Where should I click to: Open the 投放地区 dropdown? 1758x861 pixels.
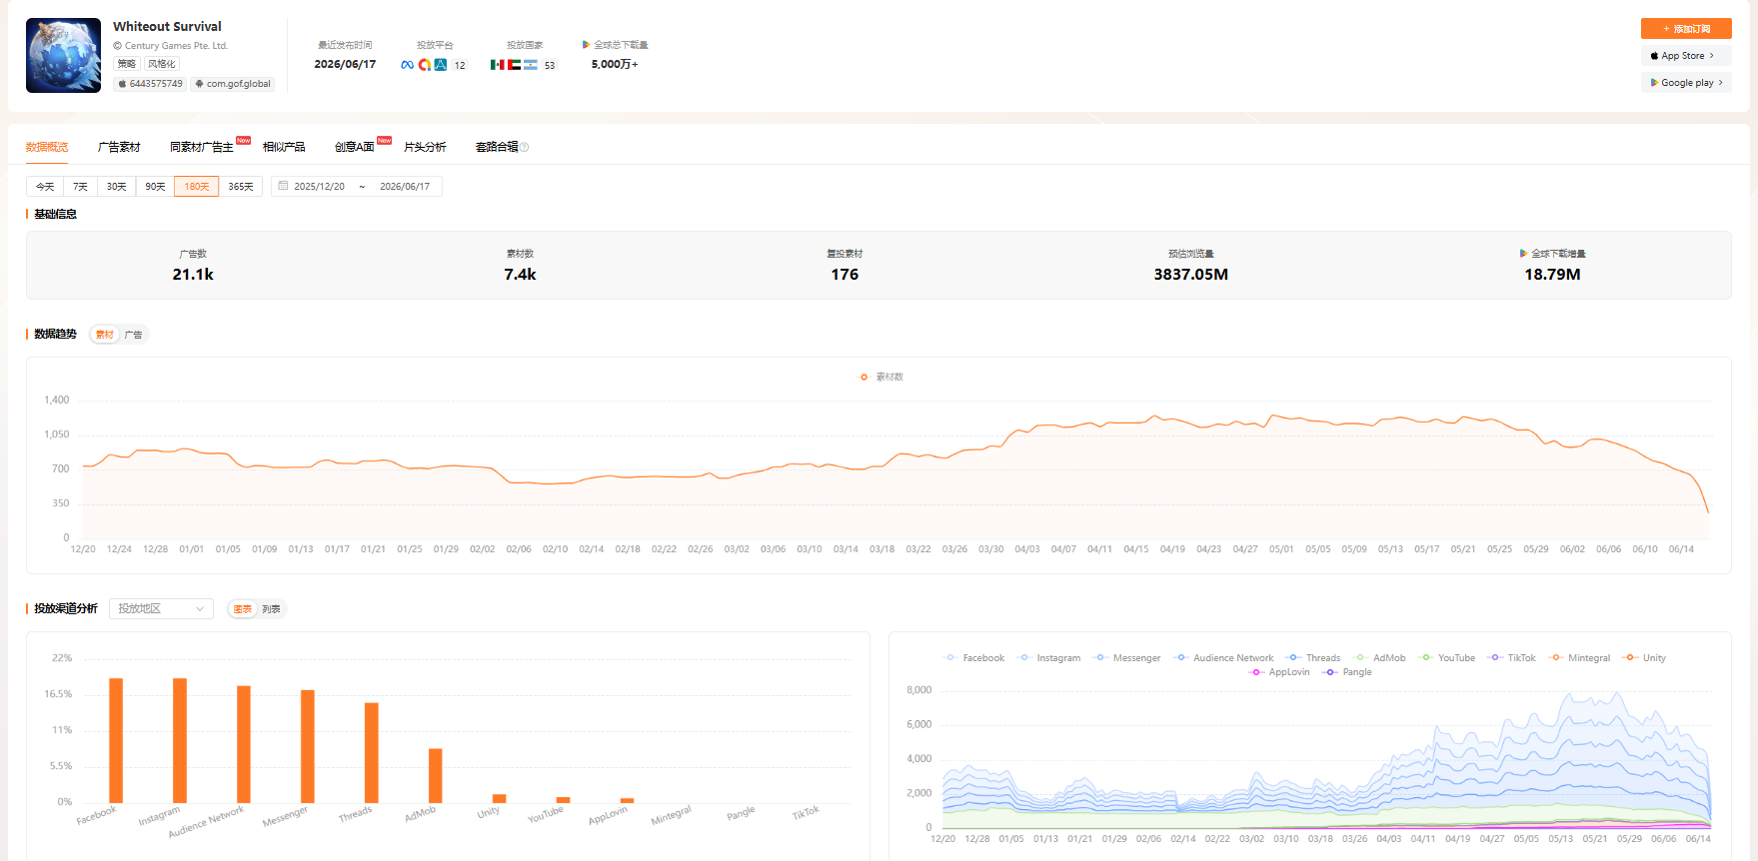point(161,608)
